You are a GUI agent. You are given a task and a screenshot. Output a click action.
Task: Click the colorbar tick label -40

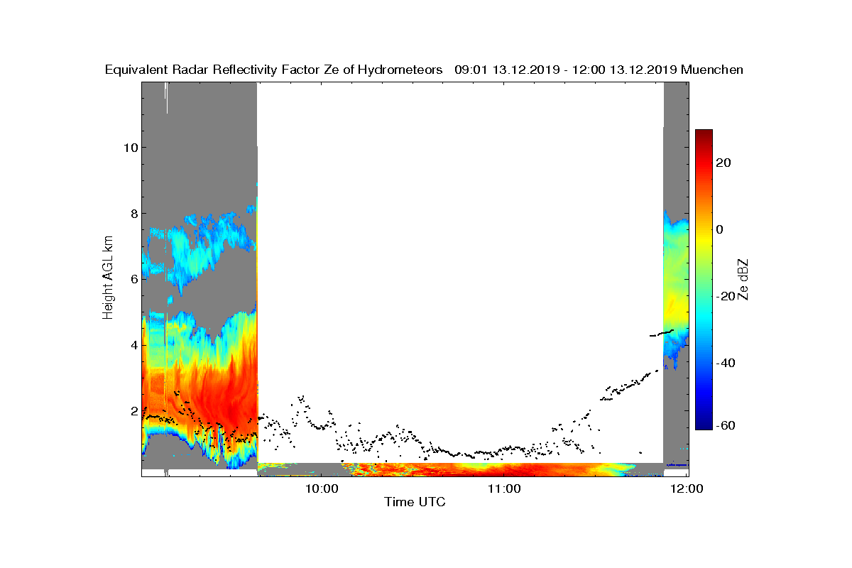pyautogui.click(x=726, y=363)
